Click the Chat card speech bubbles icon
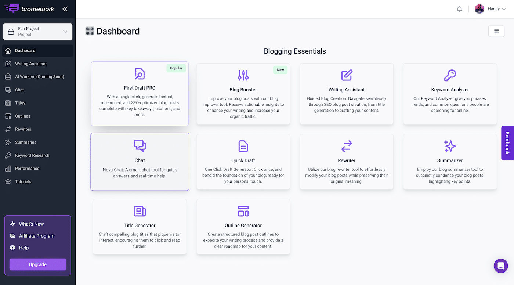The image size is (514, 285). pyautogui.click(x=140, y=146)
